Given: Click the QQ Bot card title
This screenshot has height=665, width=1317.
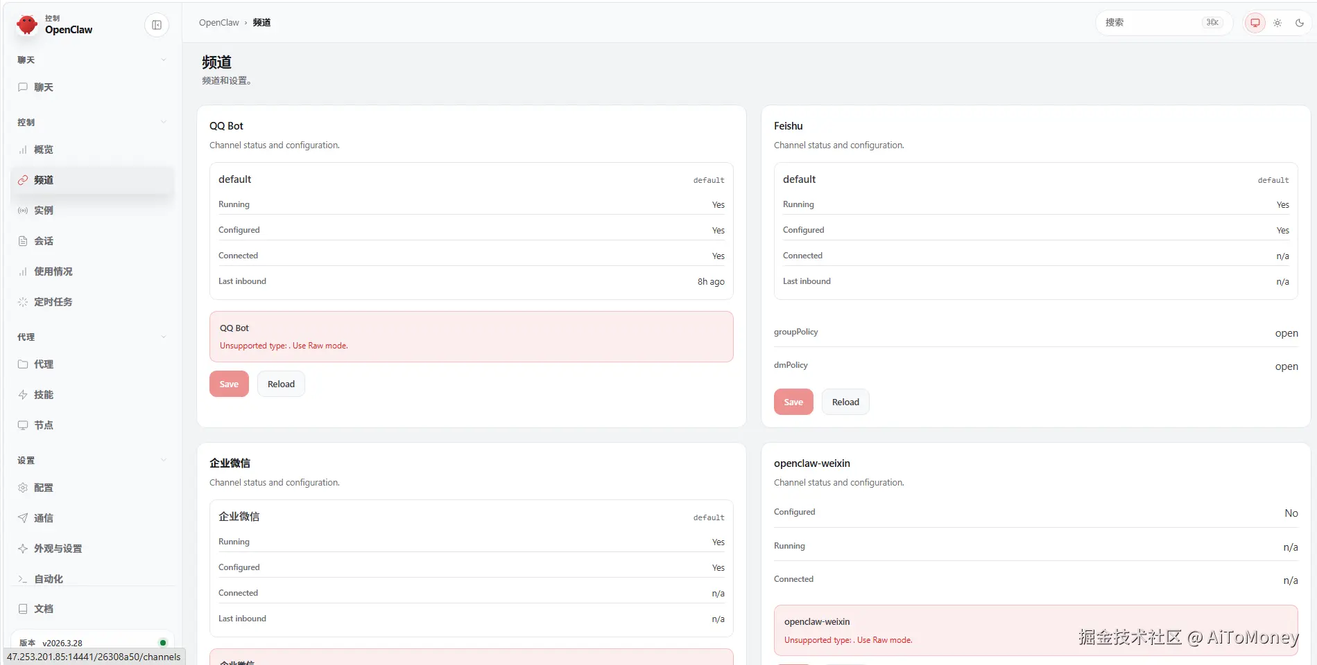Looking at the screenshot, I should [226, 126].
